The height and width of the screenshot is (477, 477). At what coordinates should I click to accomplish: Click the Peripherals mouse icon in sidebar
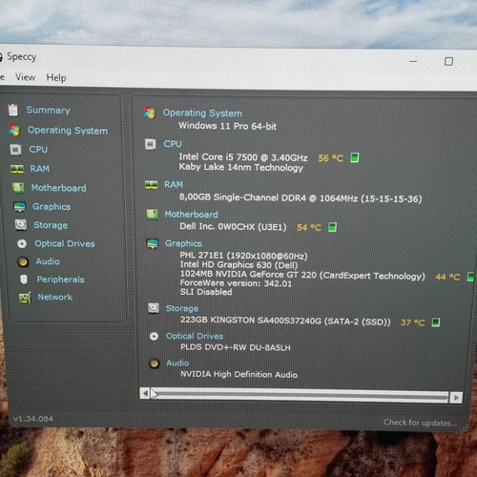pyautogui.click(x=24, y=280)
